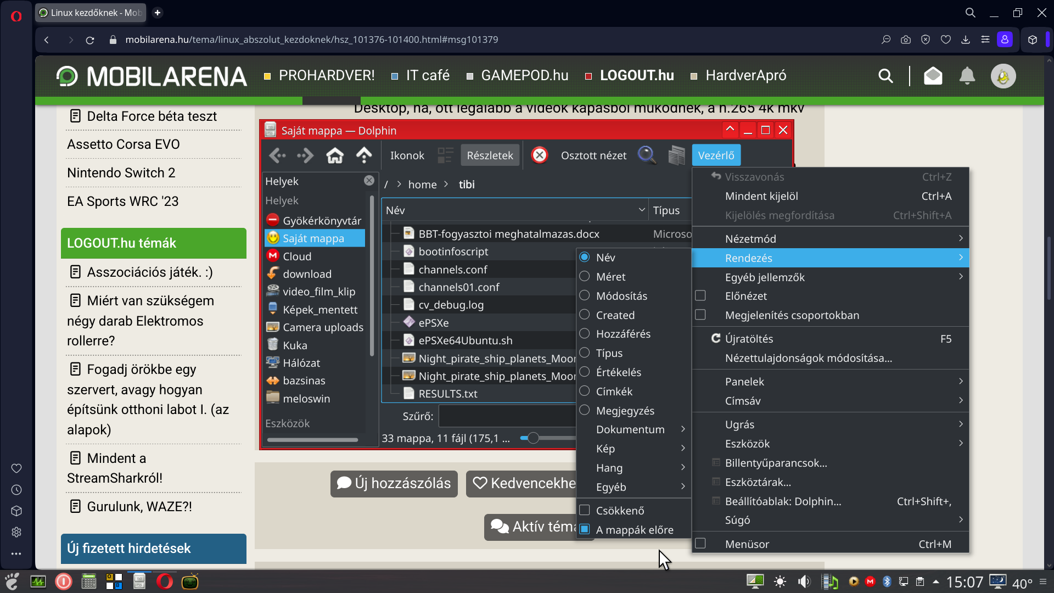Image resolution: width=1054 pixels, height=593 pixels.
Task: Open Név column sort dropdown arrow
Action: click(641, 210)
